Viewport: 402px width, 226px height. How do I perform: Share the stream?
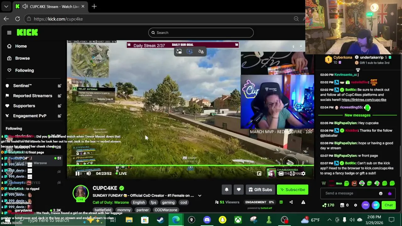[291, 202]
